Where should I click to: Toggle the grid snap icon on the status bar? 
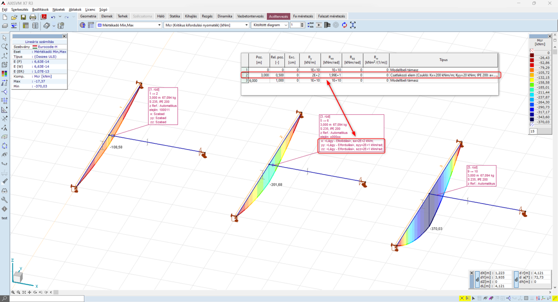pyautogui.click(x=468, y=298)
